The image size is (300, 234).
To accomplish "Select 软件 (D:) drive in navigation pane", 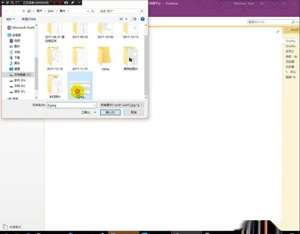I will tap(17, 80).
